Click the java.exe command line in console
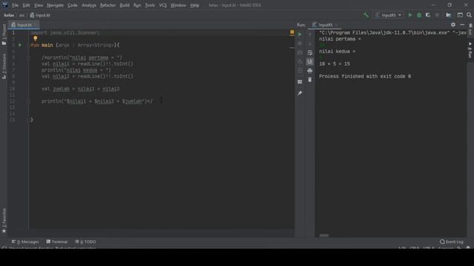 point(393,33)
